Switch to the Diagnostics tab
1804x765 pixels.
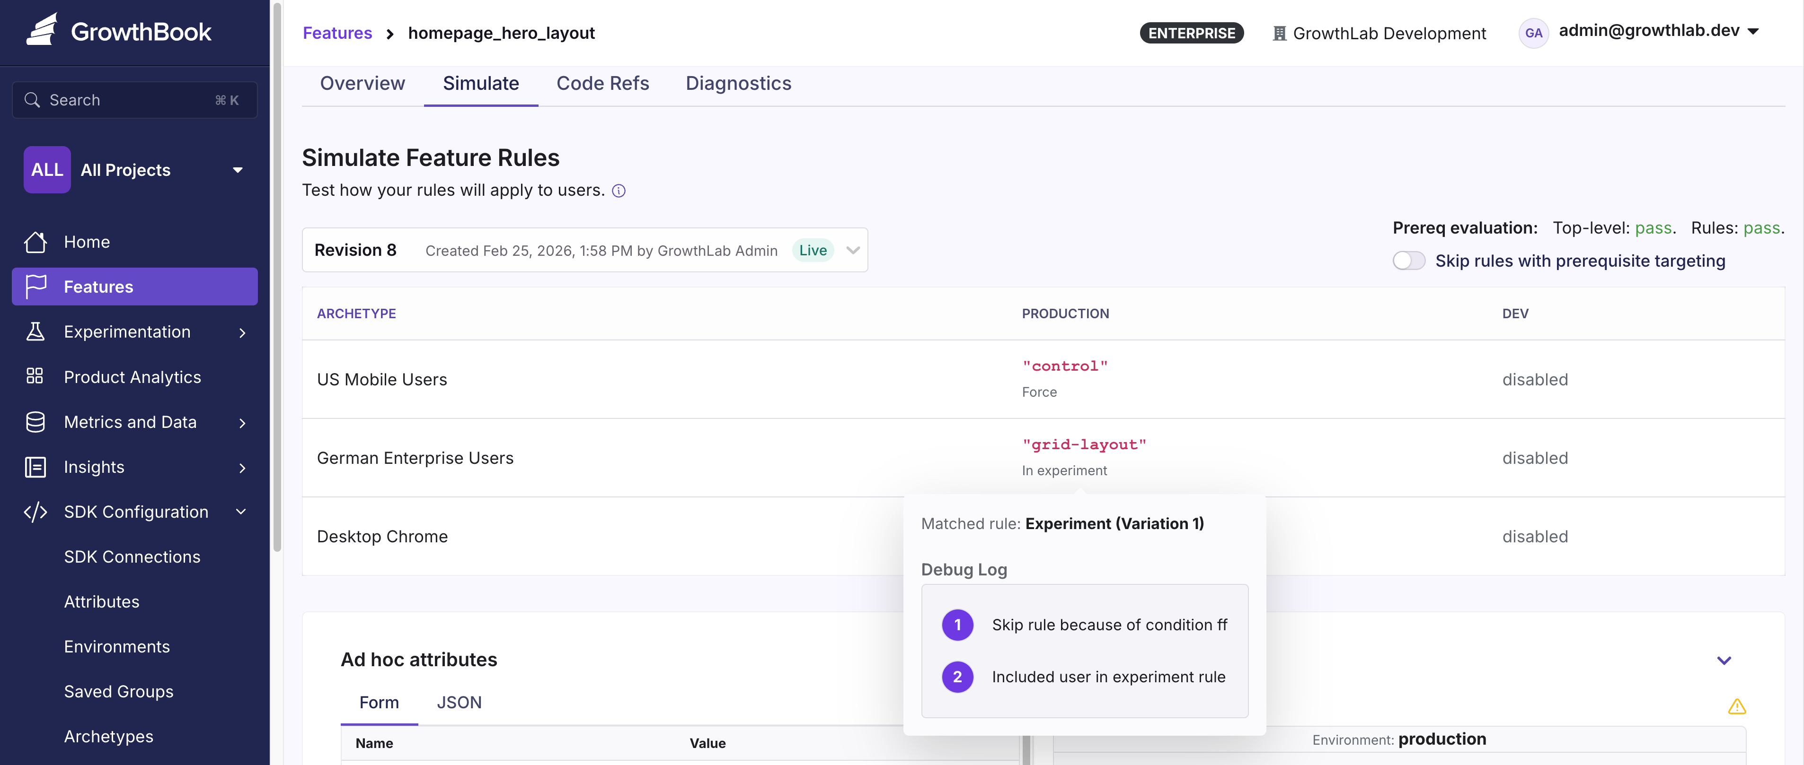(x=738, y=83)
